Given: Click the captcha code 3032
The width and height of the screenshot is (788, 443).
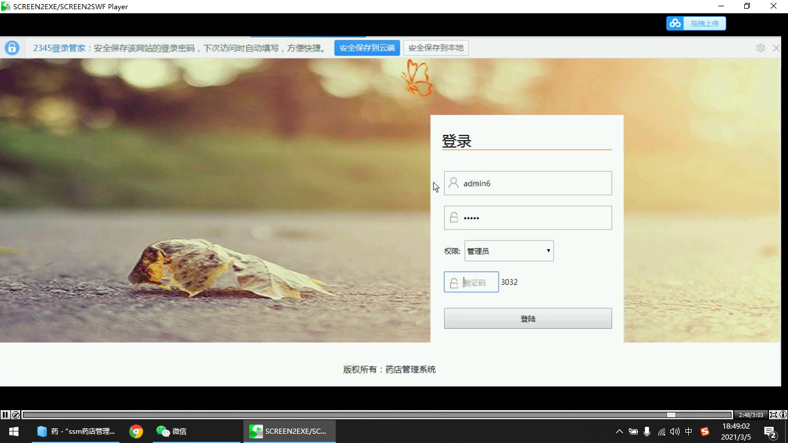Looking at the screenshot, I should (x=509, y=282).
